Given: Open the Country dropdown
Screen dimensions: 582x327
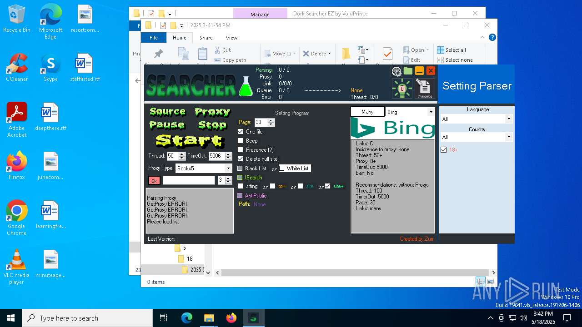Looking at the screenshot, I should pos(508,137).
